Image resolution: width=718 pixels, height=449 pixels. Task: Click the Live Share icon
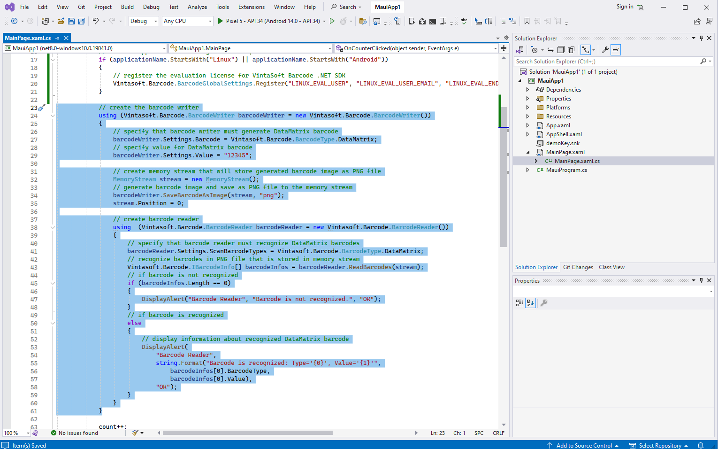click(x=697, y=21)
